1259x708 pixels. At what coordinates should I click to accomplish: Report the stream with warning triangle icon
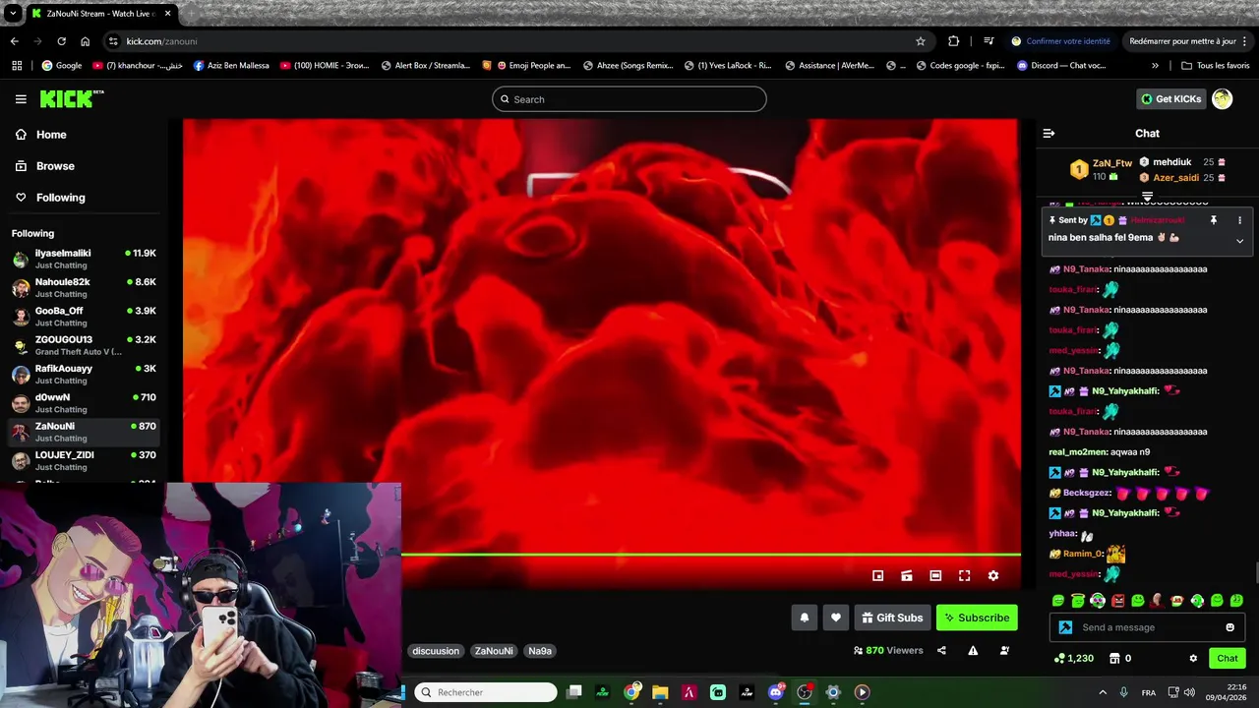973,650
